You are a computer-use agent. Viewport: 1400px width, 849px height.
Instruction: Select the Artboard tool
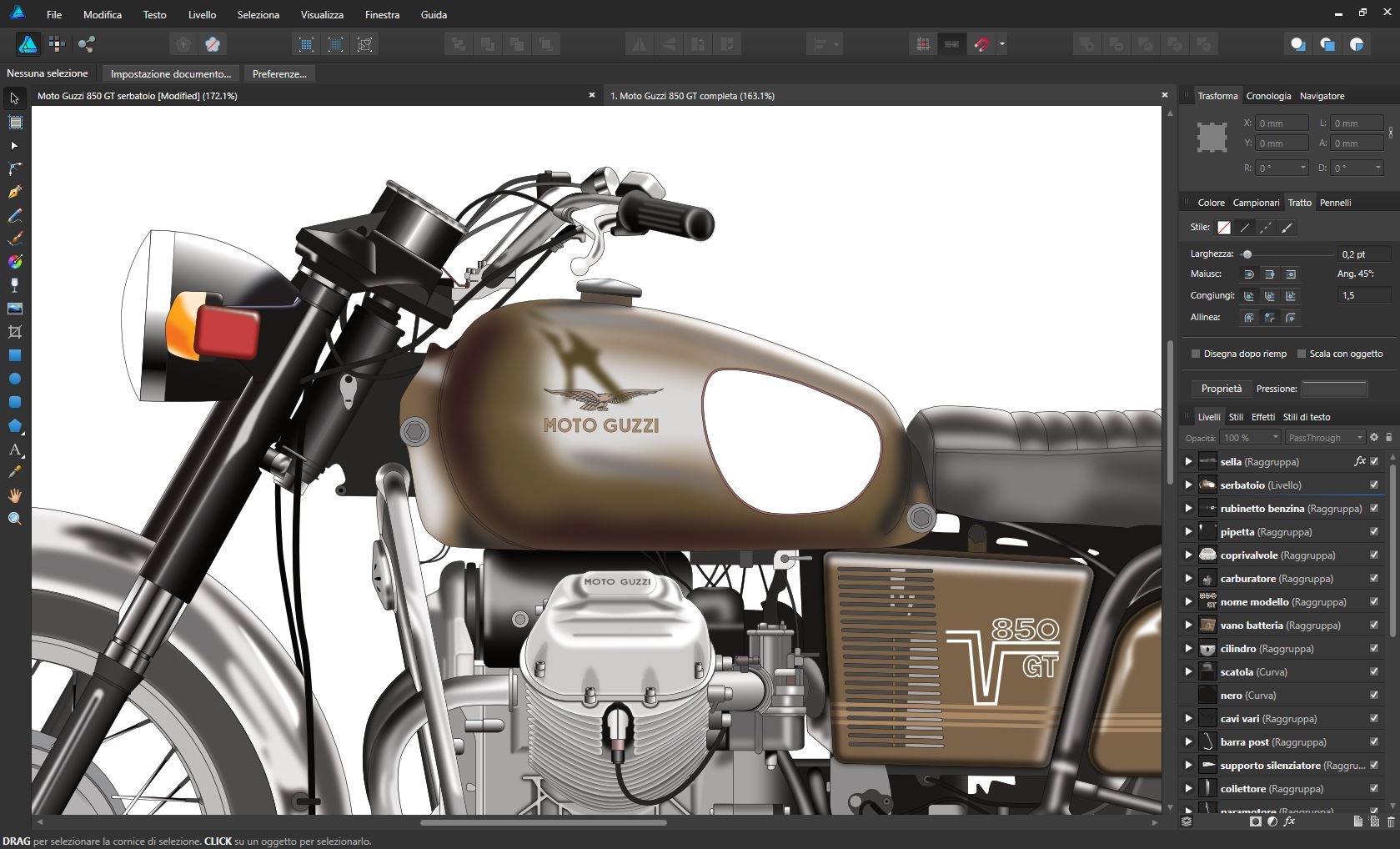click(14, 123)
